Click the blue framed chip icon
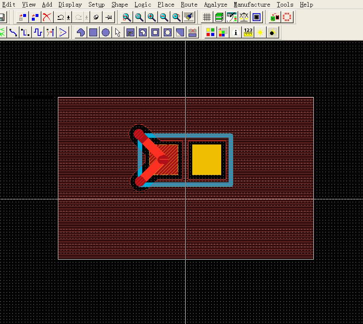The image size is (363, 324). [256, 17]
